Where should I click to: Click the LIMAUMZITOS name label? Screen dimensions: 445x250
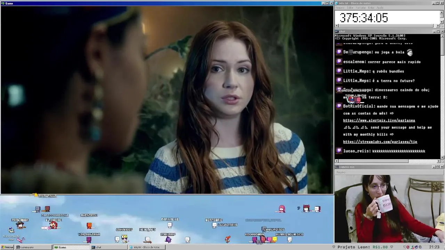[x=274, y=230]
